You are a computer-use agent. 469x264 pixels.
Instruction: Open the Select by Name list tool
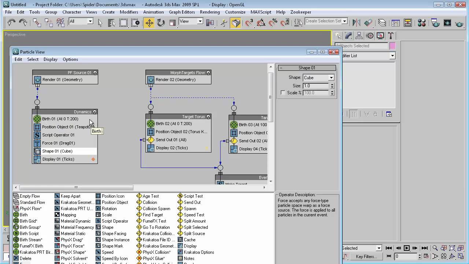pyautogui.click(x=112, y=23)
